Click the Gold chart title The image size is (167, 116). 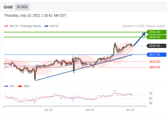click(x=8, y=7)
